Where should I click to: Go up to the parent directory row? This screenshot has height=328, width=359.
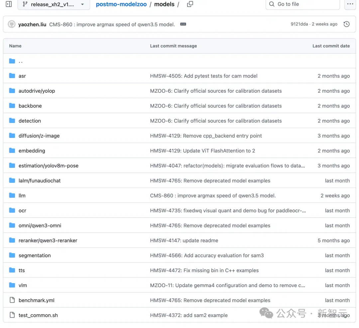[x=179, y=61]
